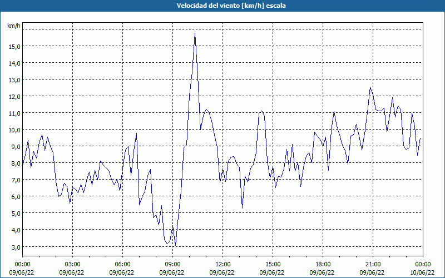
Task: Click the 5,0 y-axis label
Action: [x=16, y=214]
